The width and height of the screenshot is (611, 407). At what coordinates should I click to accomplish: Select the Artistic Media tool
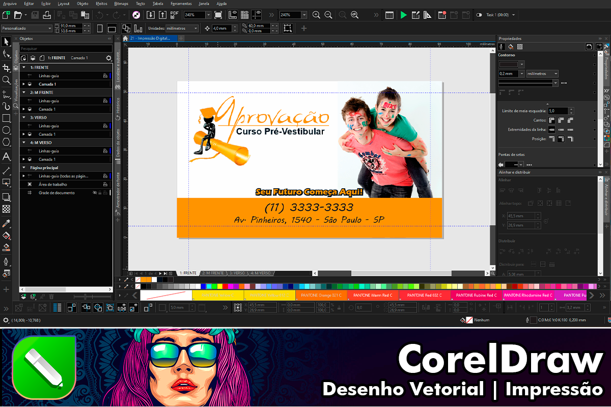6,106
